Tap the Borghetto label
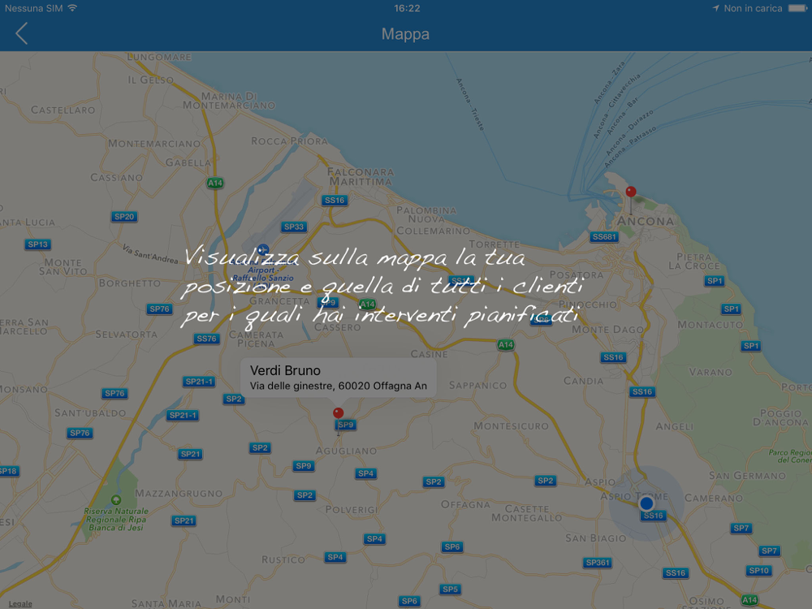This screenshot has width=812, height=609. click(129, 283)
